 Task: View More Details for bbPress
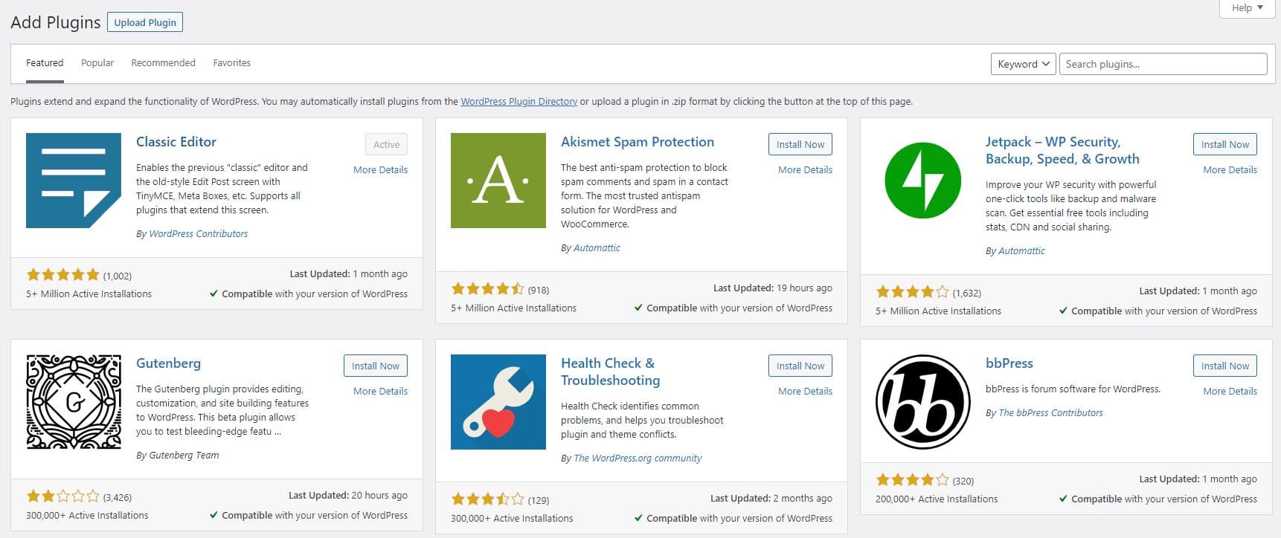1230,391
